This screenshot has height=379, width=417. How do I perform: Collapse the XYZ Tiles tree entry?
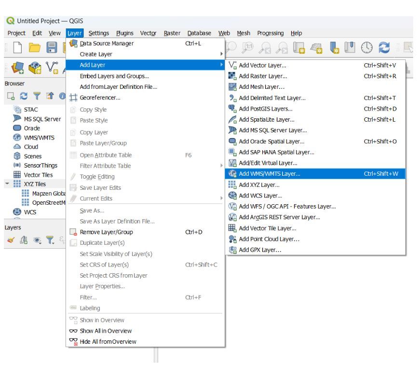pyautogui.click(x=7, y=183)
